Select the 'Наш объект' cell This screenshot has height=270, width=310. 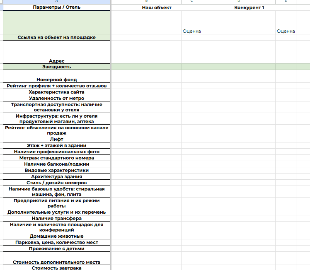pos(156,7)
